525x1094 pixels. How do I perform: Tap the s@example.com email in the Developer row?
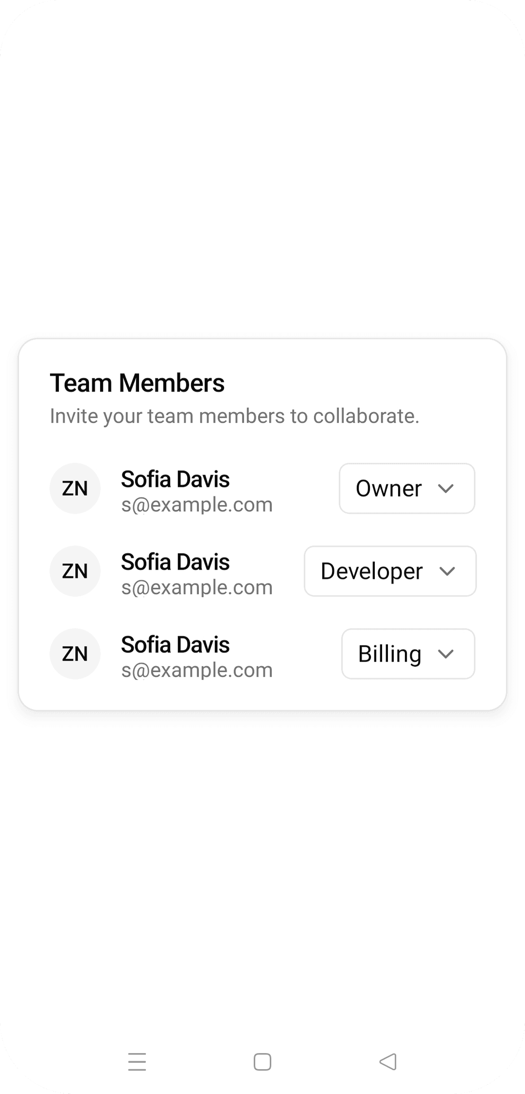197,588
